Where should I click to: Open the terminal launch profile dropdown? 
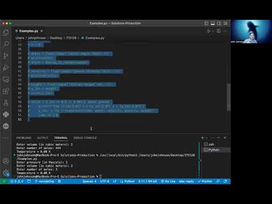tap(207, 138)
